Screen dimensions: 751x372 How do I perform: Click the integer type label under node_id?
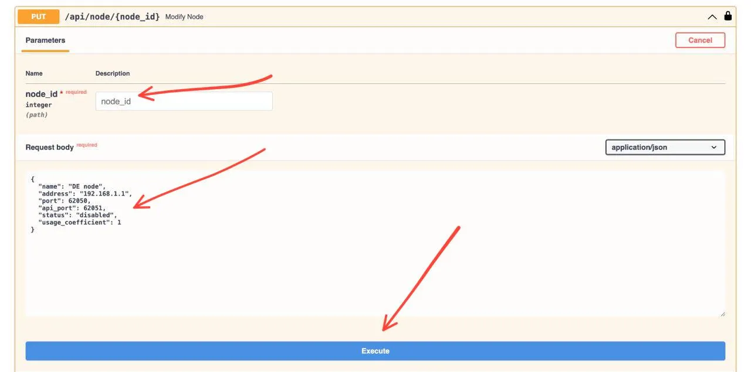(x=38, y=104)
